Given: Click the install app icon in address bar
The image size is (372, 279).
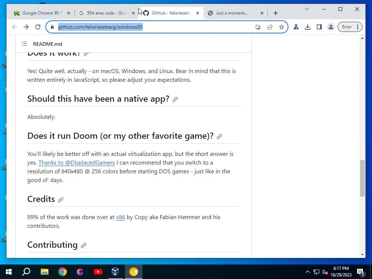Looking at the screenshot, I should (258, 27).
